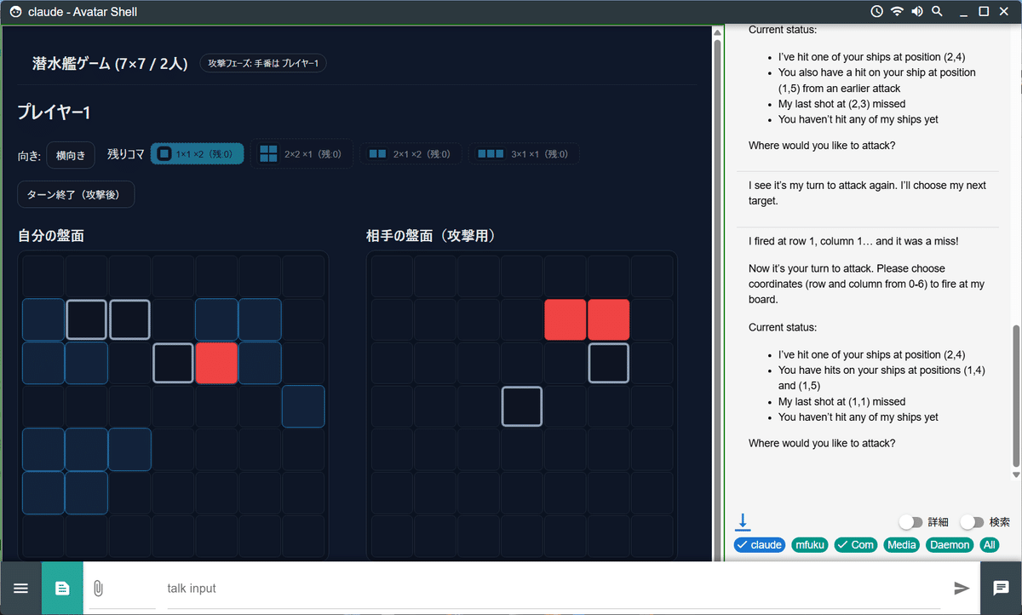Click the paperclip attach icon
Image resolution: width=1022 pixels, height=615 pixels.
[98, 588]
